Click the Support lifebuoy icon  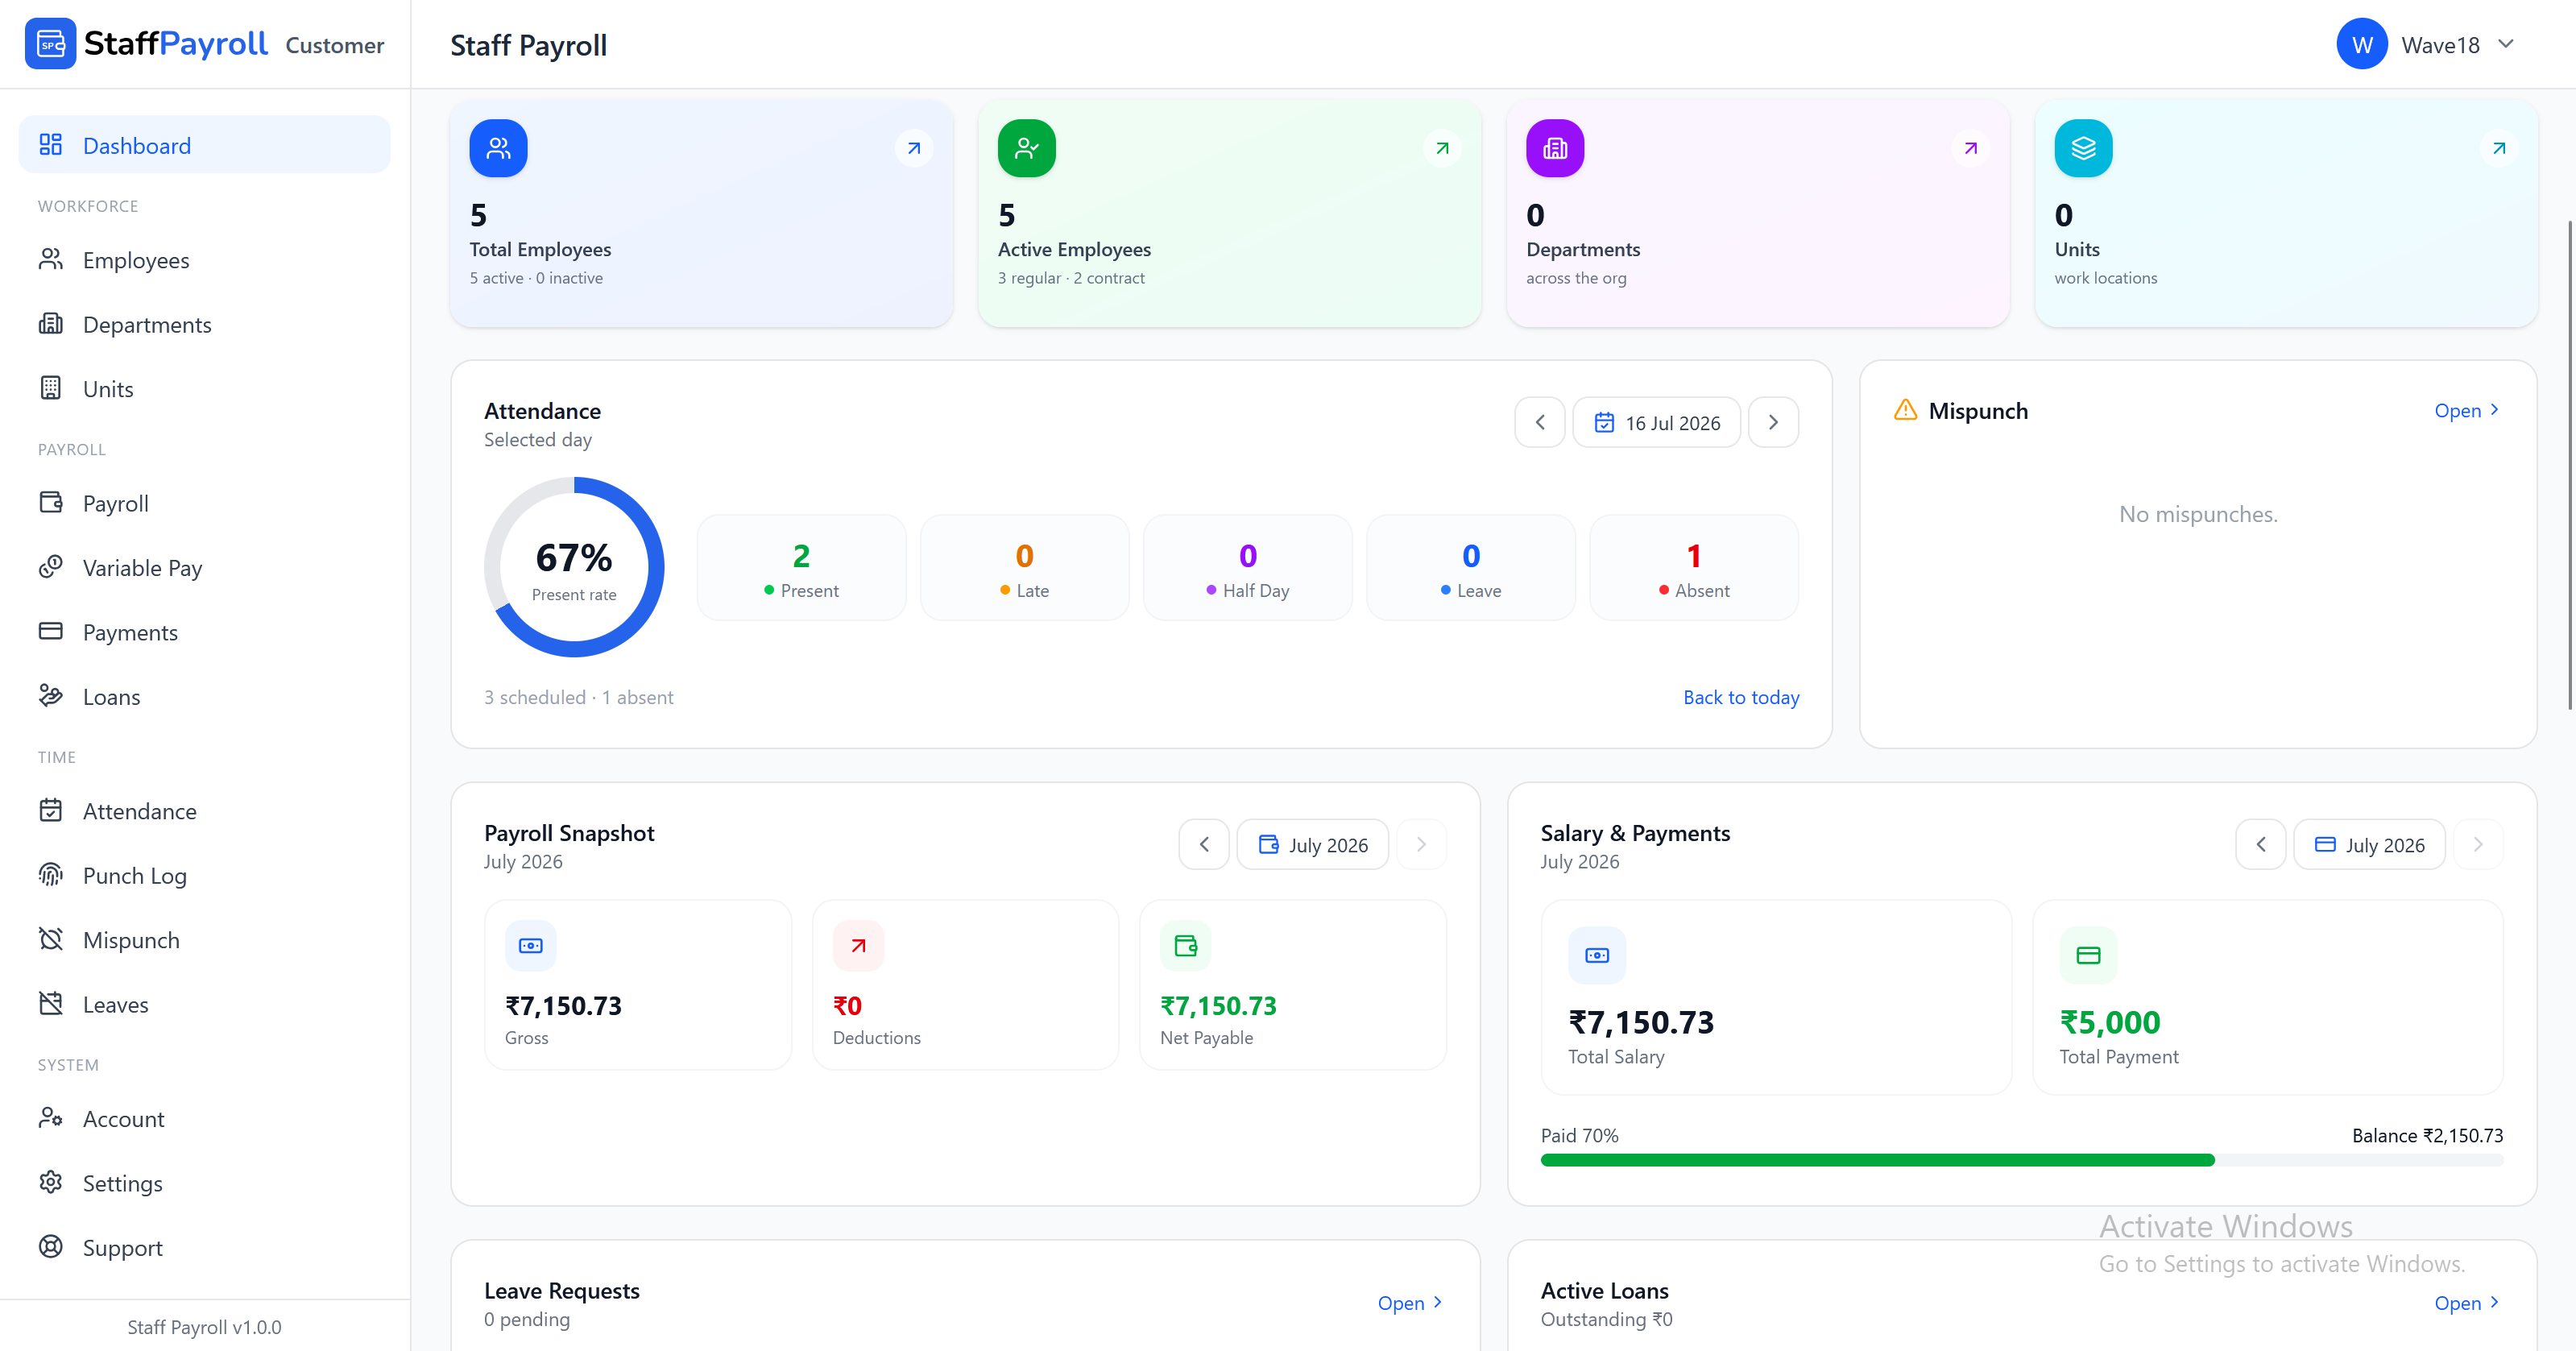[x=51, y=1247]
